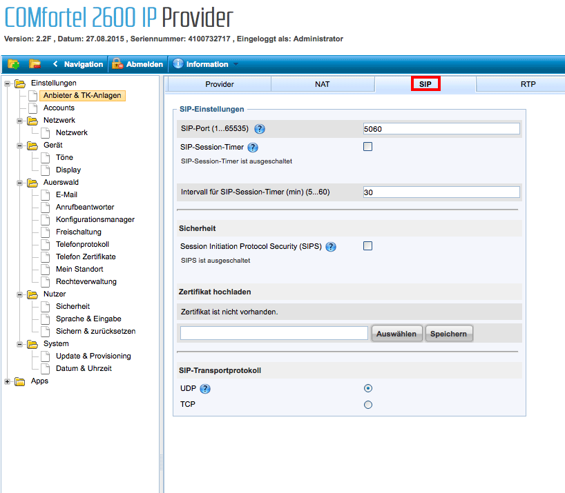Open help for SIP-Port setting
565x493 pixels.
[x=260, y=129]
